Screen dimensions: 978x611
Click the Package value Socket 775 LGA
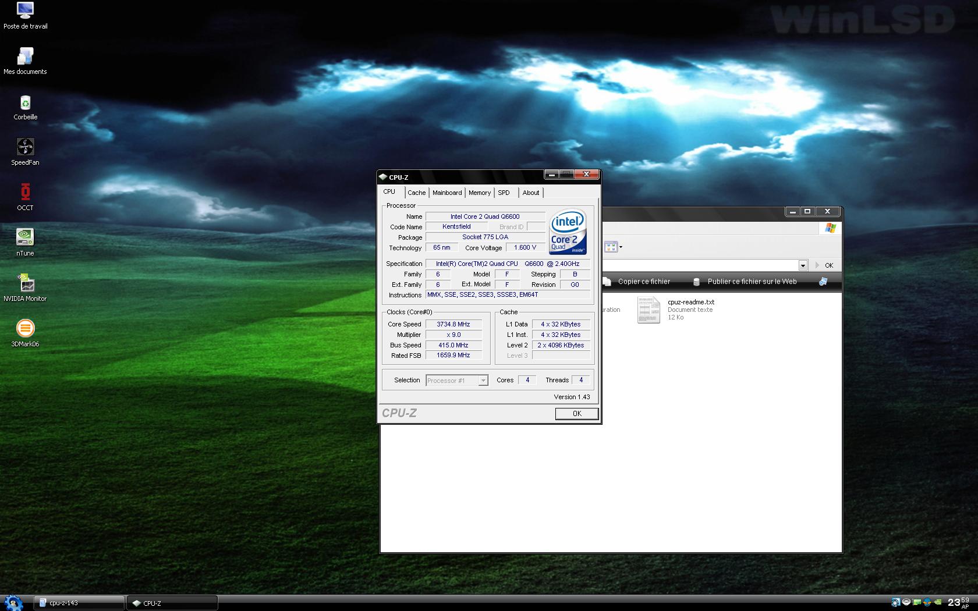point(485,237)
